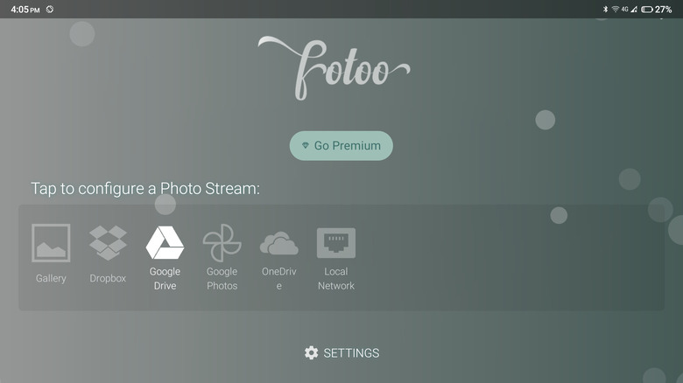Tap the Bluetooth status bar icon

605,9
